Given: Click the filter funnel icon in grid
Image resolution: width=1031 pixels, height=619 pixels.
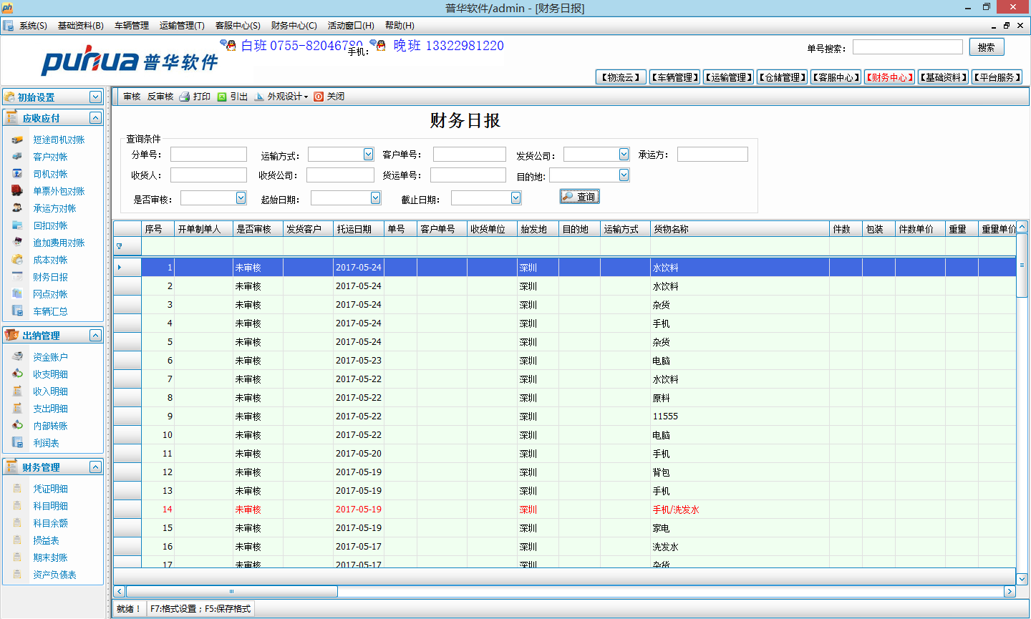Looking at the screenshot, I should [x=120, y=246].
